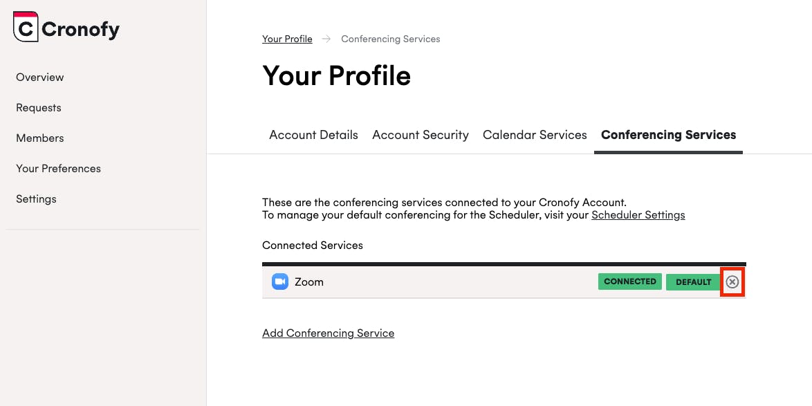The height and width of the screenshot is (406, 812).
Task: Open the Calendar Services tab
Action: tap(535, 135)
